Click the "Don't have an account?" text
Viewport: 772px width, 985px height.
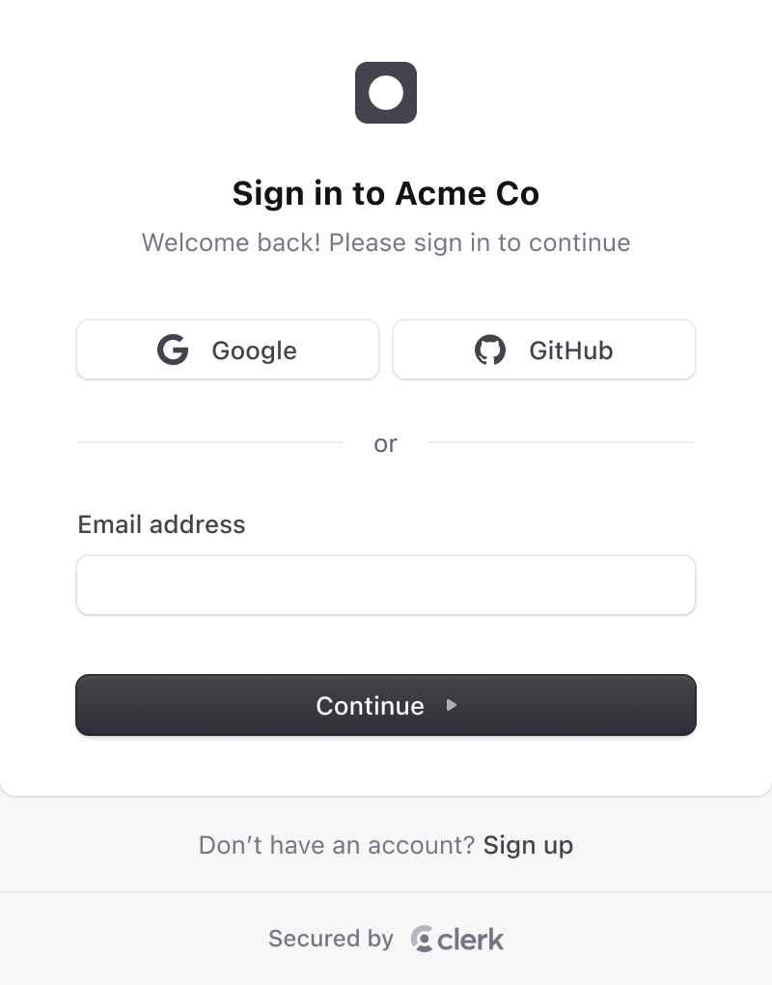click(337, 846)
